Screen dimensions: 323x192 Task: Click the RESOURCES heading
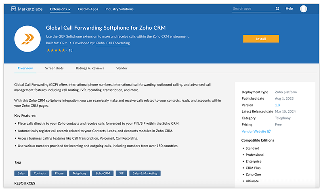click(25, 183)
